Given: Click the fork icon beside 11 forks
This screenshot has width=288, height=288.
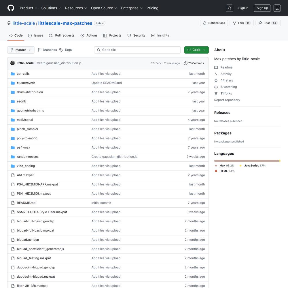Looking at the screenshot, I should [216, 94].
